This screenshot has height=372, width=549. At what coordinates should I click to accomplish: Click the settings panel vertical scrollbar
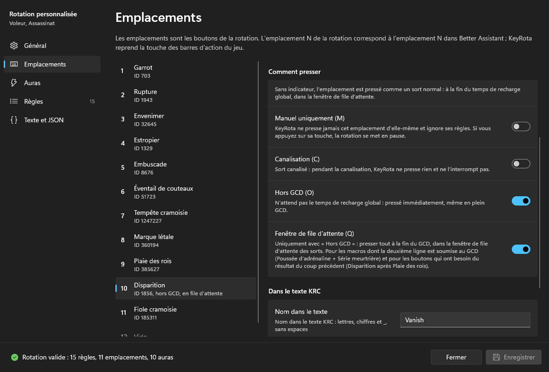(x=540, y=213)
